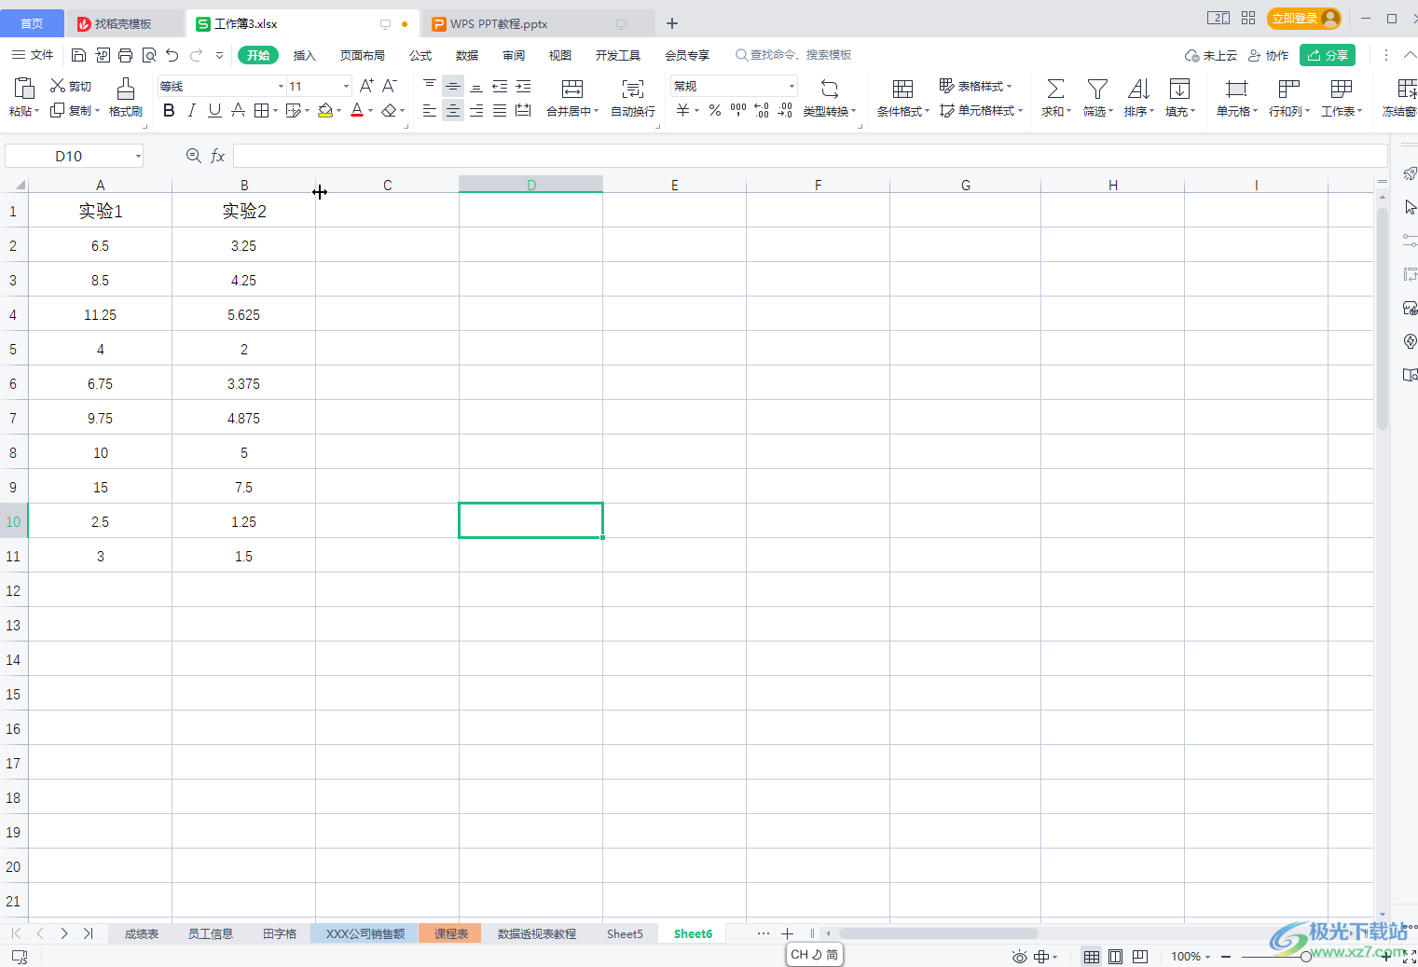Open Print Preview from quick toolbar
Image resolution: width=1418 pixels, height=967 pixels.
click(x=149, y=55)
